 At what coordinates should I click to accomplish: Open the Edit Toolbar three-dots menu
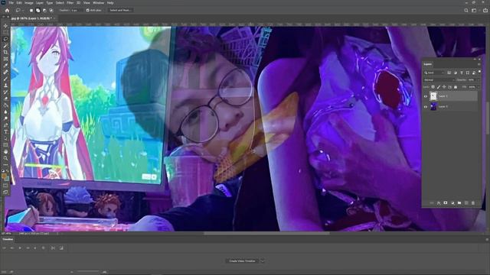(5, 164)
